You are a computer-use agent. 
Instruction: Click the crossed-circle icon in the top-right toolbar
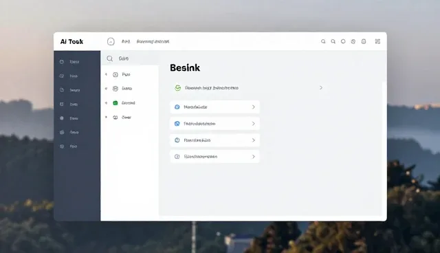coord(353,41)
